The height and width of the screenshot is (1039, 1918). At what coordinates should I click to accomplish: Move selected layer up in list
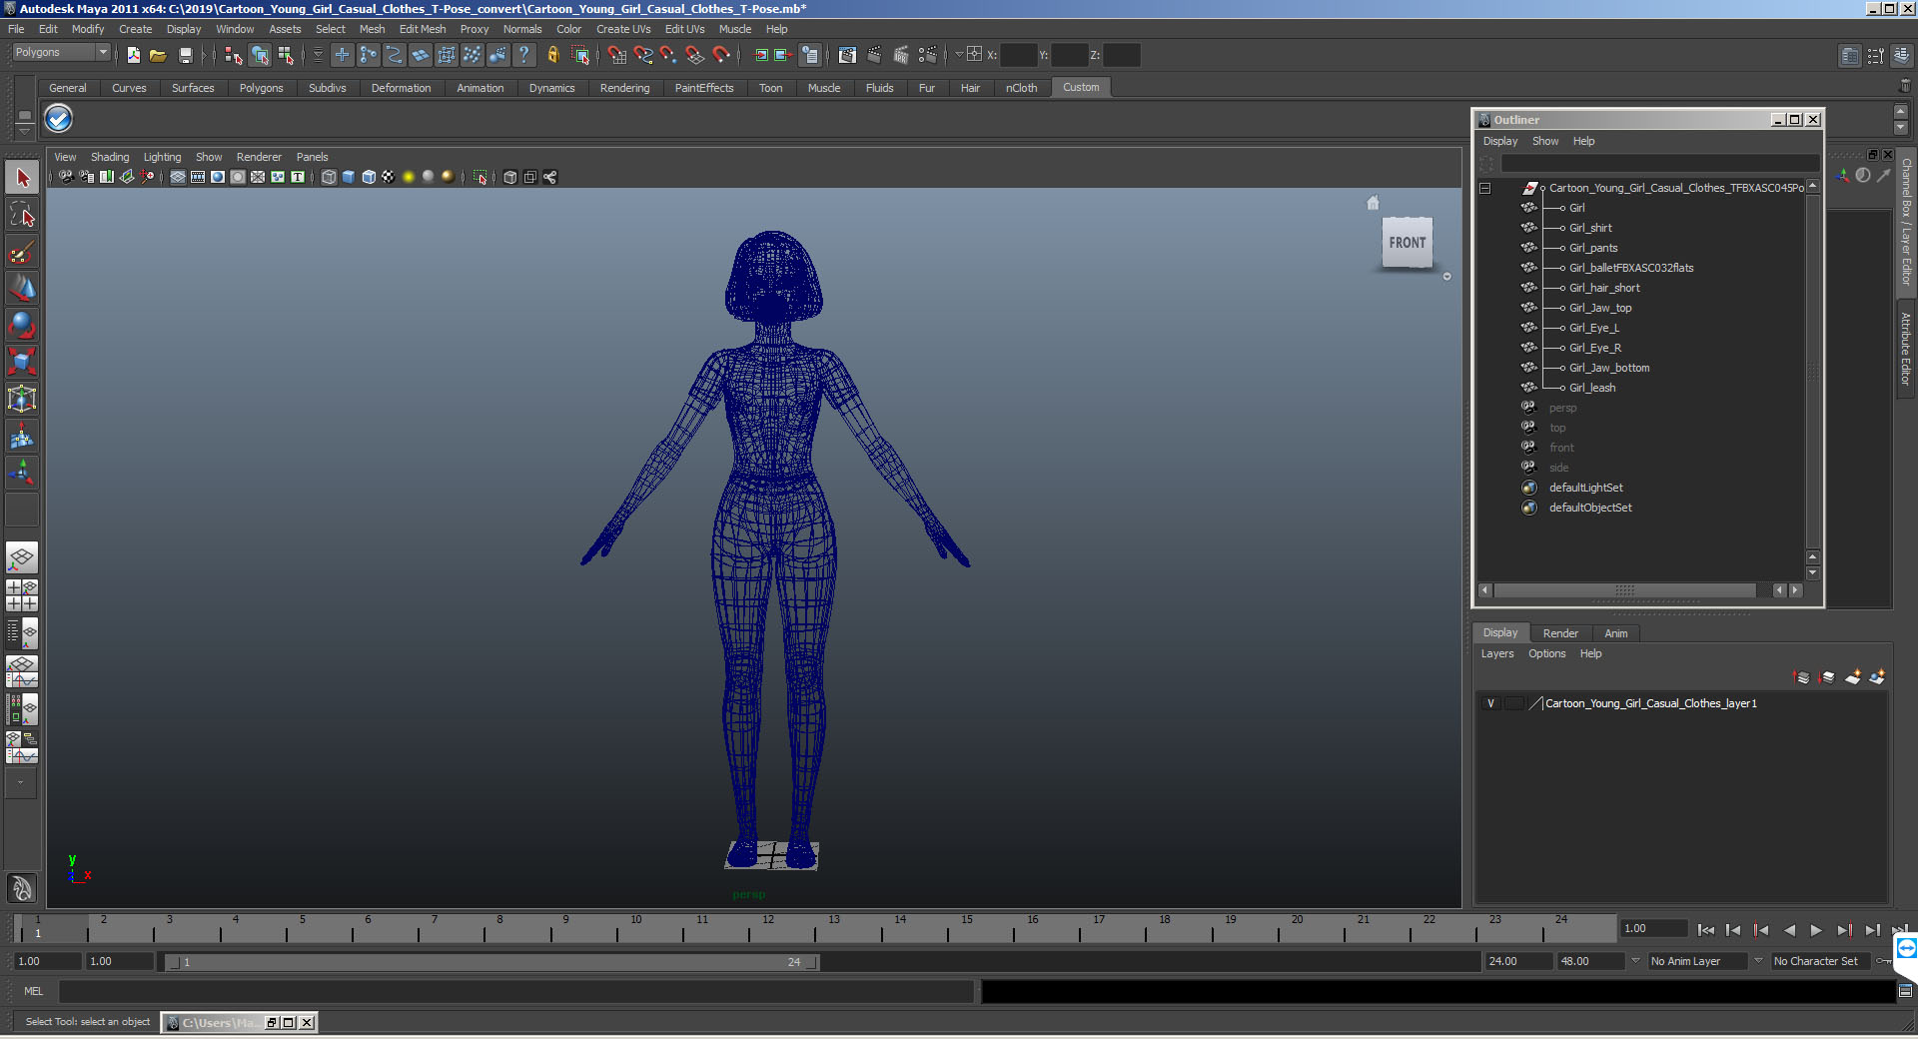1803,677
